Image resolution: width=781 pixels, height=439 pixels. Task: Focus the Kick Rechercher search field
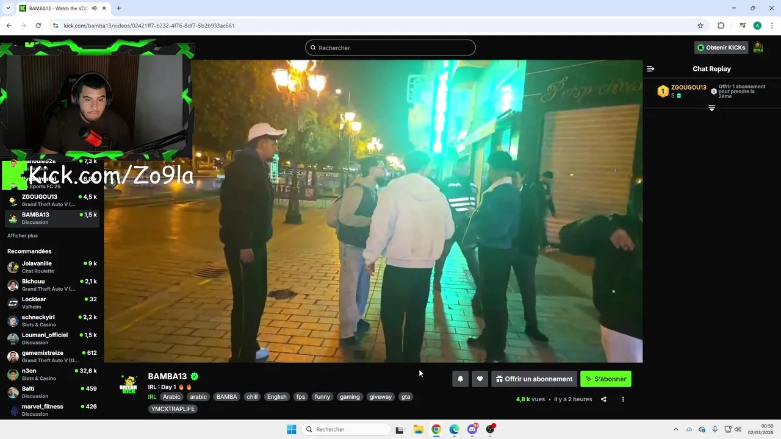coord(390,48)
